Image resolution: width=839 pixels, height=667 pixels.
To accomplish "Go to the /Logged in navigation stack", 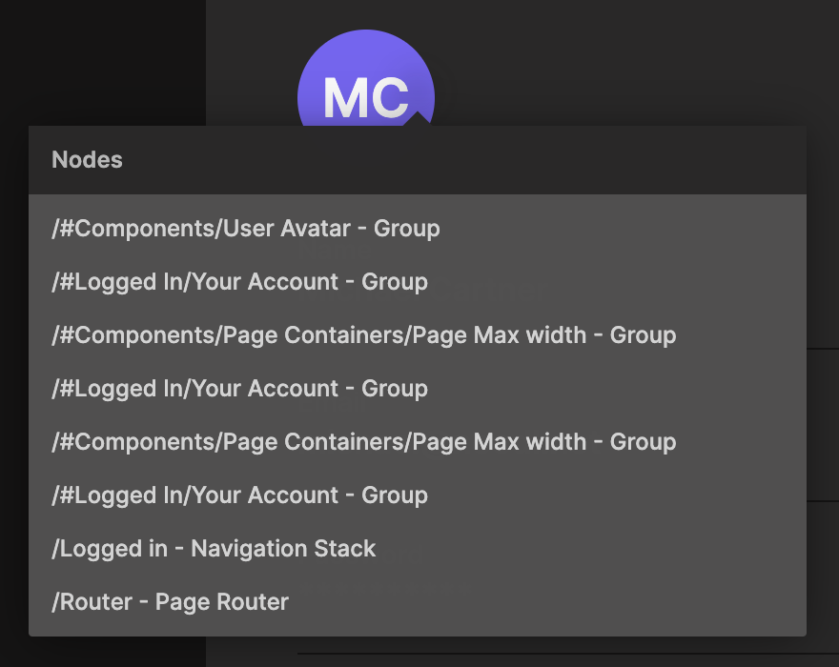I will tap(215, 549).
